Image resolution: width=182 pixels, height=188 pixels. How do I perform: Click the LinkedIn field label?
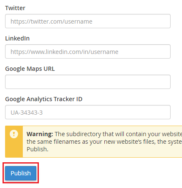(x=17, y=38)
